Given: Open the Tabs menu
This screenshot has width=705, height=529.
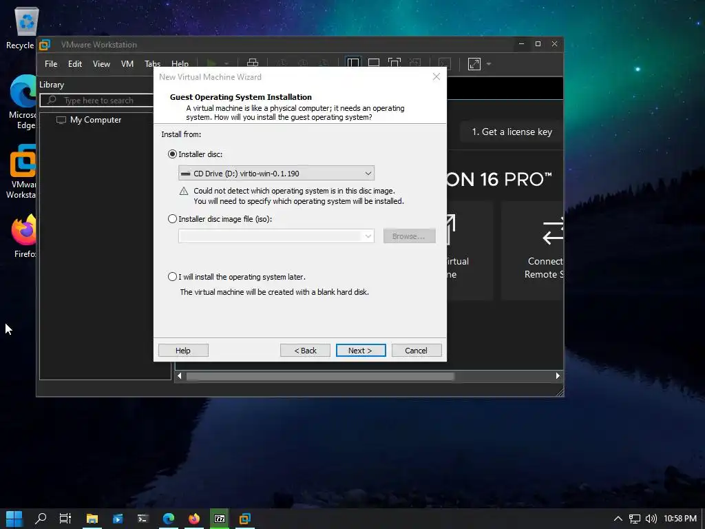Looking at the screenshot, I should point(152,64).
